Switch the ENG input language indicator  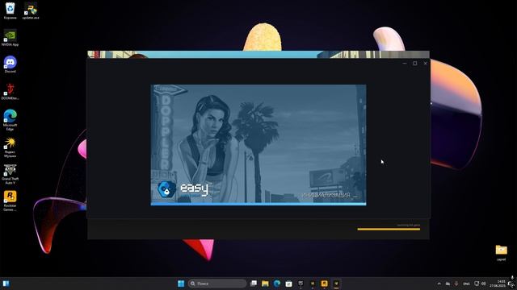tap(466, 284)
